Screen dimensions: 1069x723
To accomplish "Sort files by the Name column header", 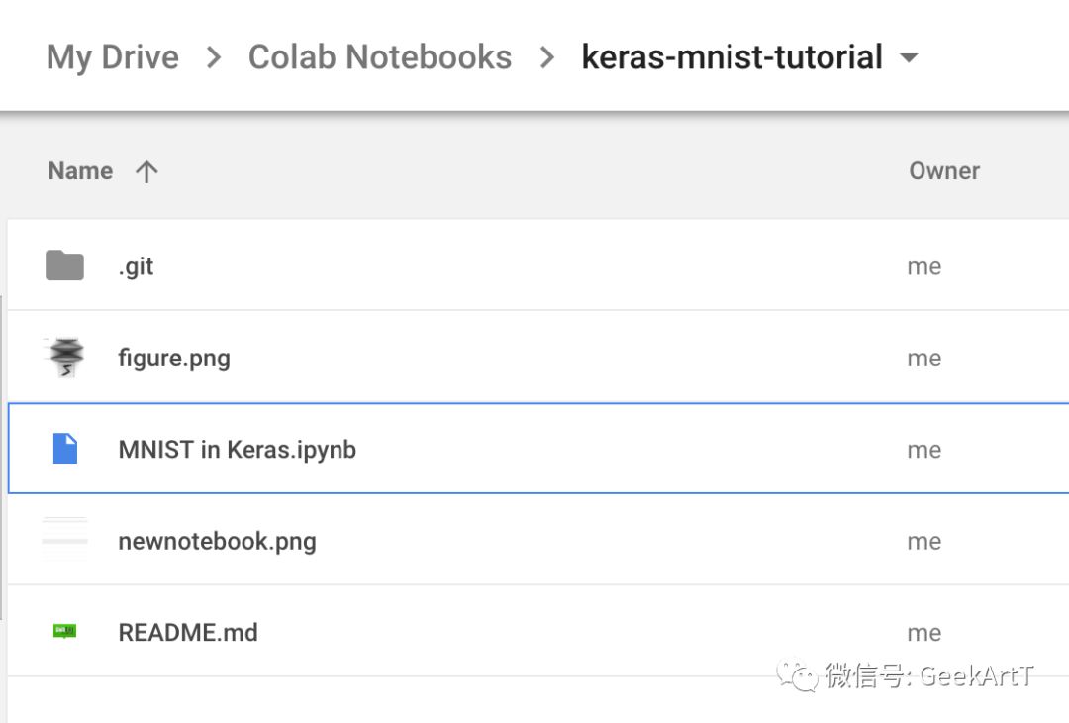I will point(80,171).
